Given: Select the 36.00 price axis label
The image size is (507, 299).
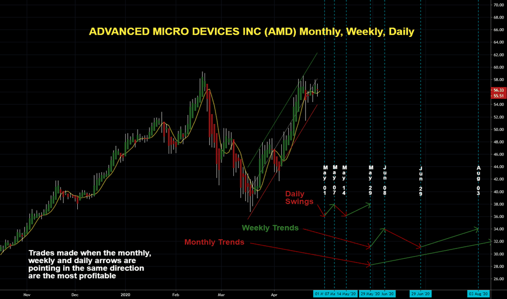Looking at the screenshot, I should point(499,216).
